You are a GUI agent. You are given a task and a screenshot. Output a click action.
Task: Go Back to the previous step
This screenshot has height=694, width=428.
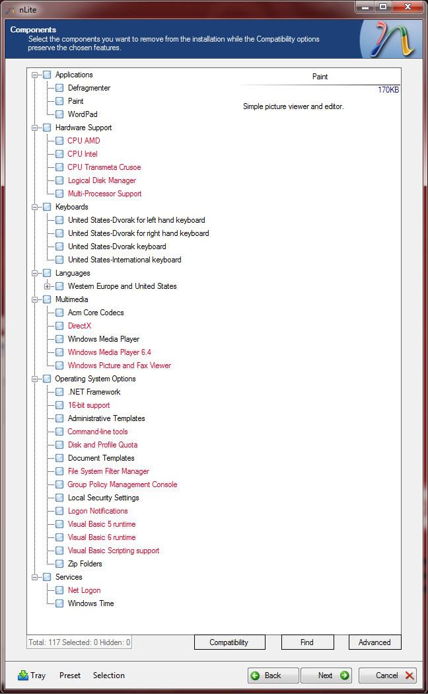(273, 675)
